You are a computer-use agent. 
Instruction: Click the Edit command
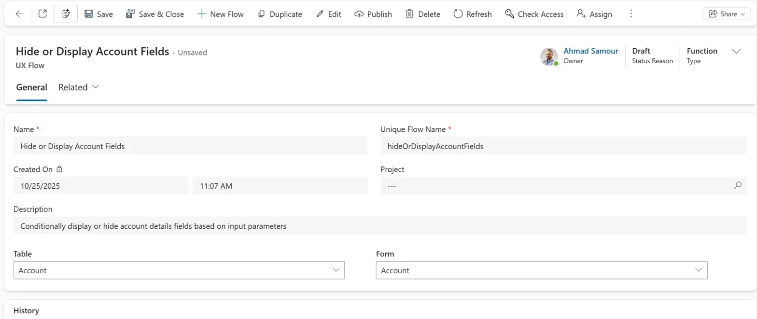[329, 14]
